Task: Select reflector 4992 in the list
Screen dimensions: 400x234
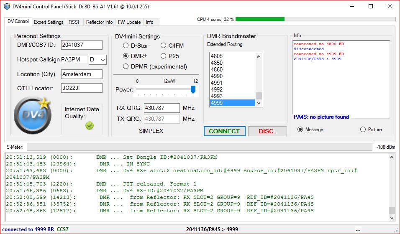Action: click(232, 89)
